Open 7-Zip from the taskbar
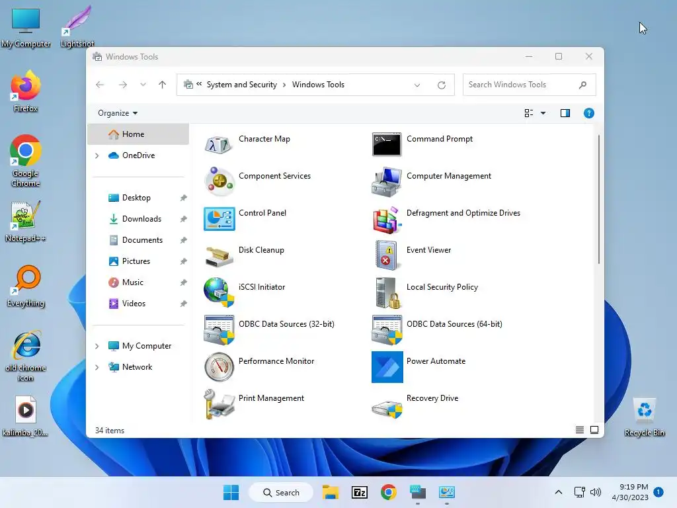677x508 pixels. coord(360,492)
